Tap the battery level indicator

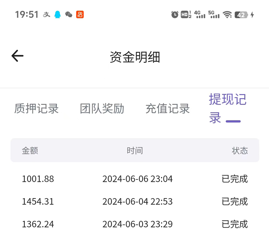(x=241, y=15)
